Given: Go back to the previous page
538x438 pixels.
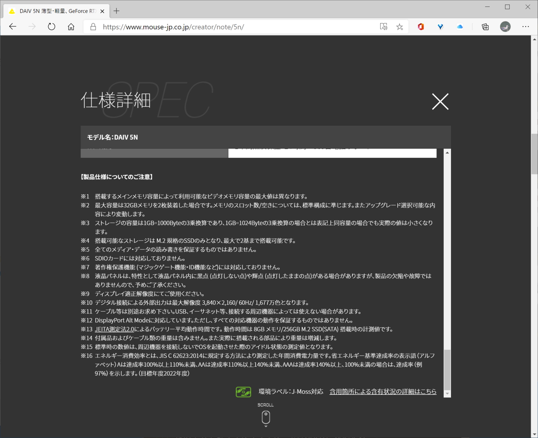Looking at the screenshot, I should pyautogui.click(x=13, y=26).
